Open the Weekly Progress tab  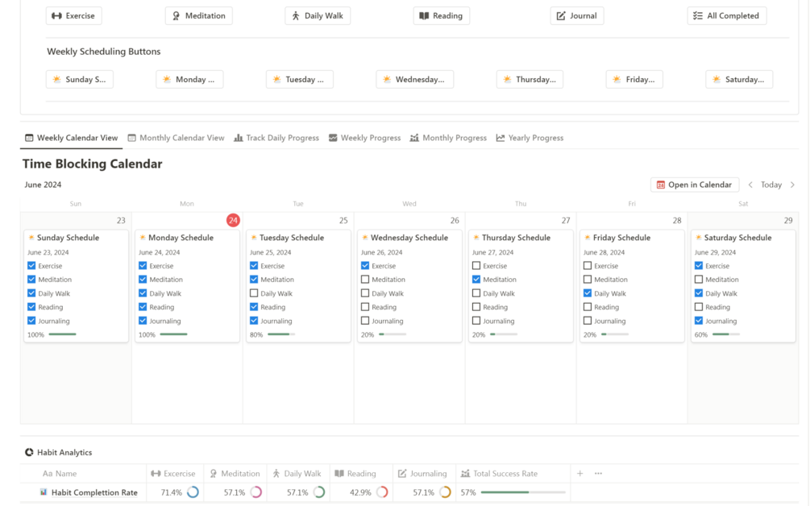pos(365,138)
